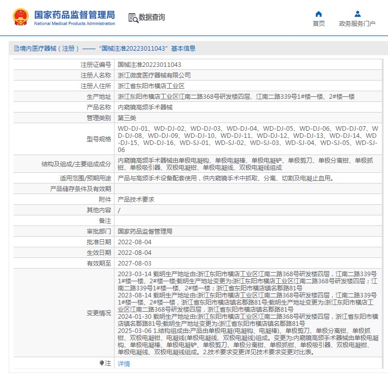
Task: Click the 生效日期 row label
Action: pyautogui.click(x=99, y=253)
